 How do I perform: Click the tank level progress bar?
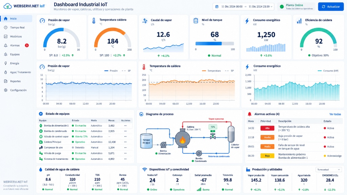coord(215,44)
